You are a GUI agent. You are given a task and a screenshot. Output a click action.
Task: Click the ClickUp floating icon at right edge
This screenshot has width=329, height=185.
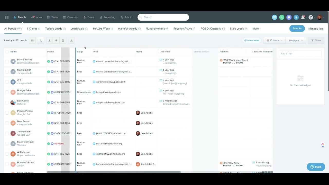(x=323, y=145)
